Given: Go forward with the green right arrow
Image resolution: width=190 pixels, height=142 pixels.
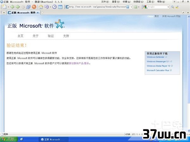Looking at the screenshot, I should tap(18, 7).
